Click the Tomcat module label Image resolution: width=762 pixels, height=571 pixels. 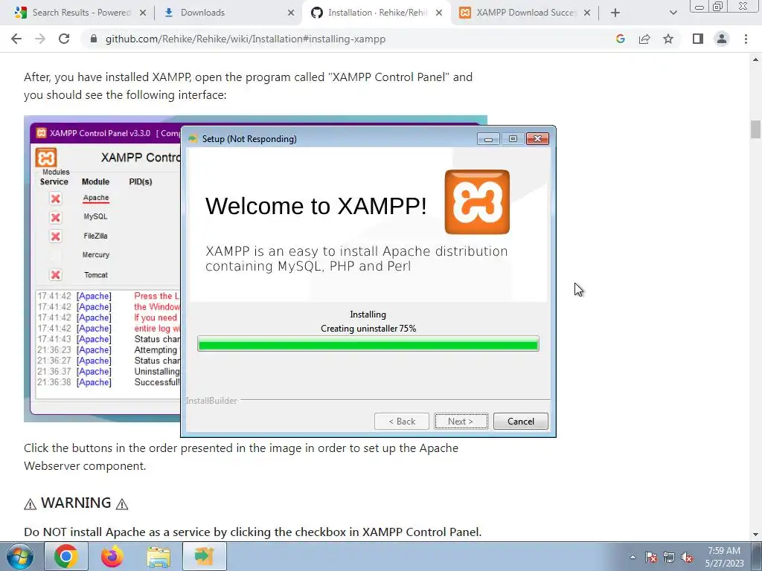(96, 275)
